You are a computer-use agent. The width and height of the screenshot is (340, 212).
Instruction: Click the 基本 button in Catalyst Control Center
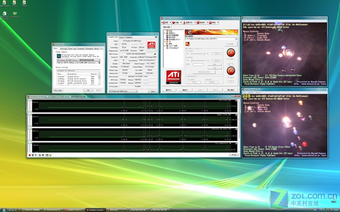click(x=169, y=90)
